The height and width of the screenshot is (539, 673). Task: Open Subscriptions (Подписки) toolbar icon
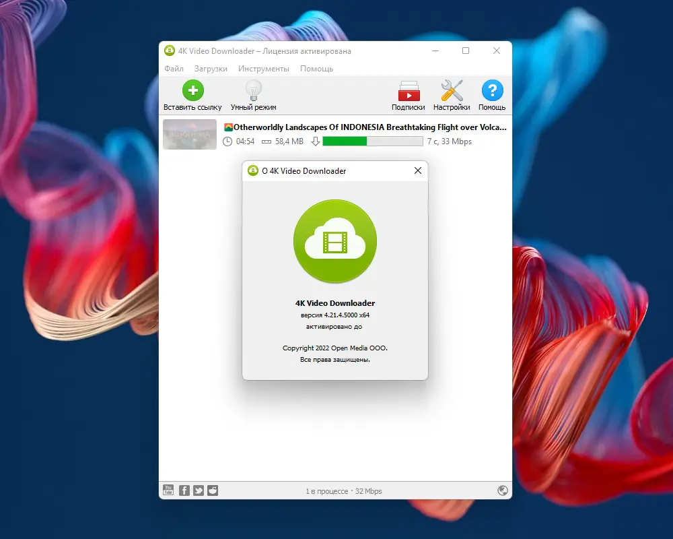click(x=409, y=91)
